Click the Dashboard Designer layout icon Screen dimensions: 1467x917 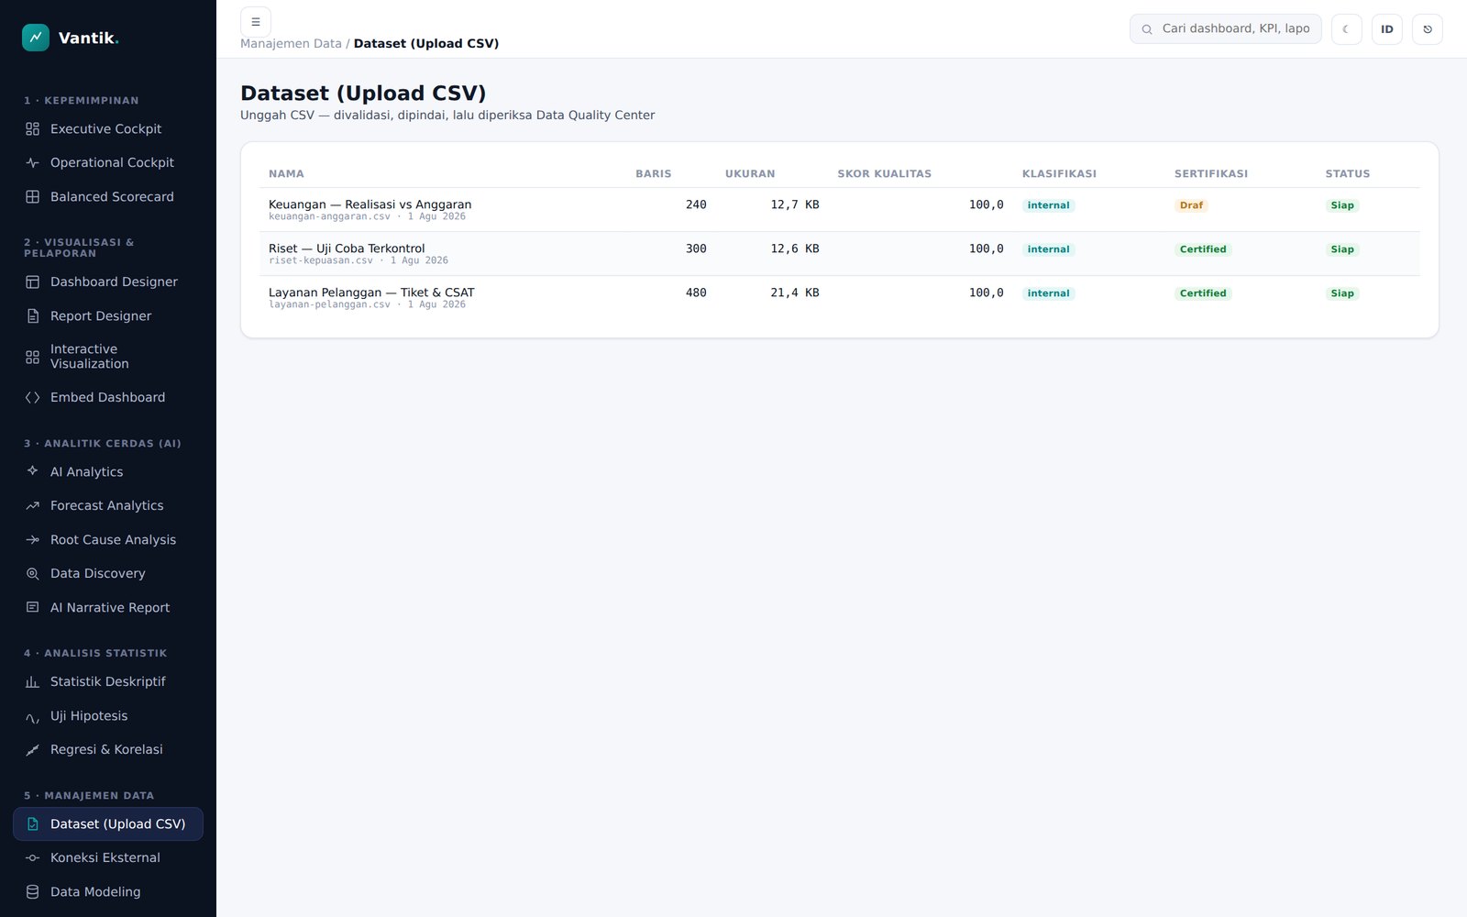click(33, 282)
